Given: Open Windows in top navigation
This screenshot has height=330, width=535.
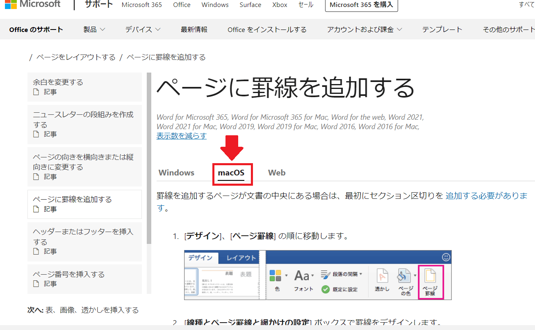Looking at the screenshot, I should tap(215, 5).
